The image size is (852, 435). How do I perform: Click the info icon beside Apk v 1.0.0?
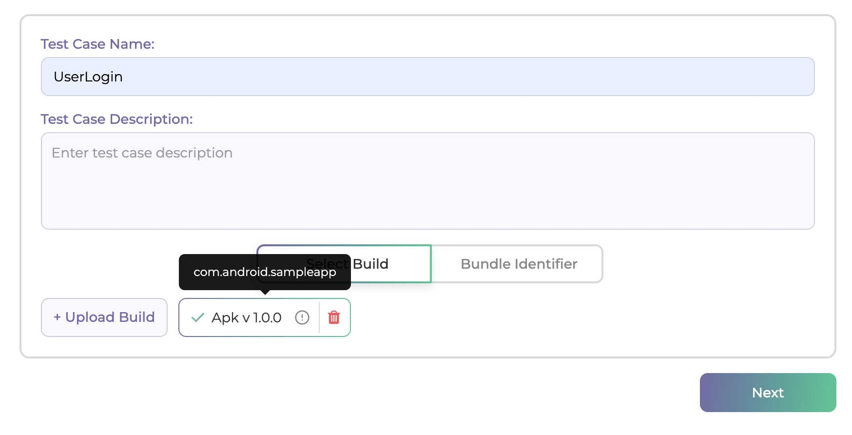[x=302, y=317]
